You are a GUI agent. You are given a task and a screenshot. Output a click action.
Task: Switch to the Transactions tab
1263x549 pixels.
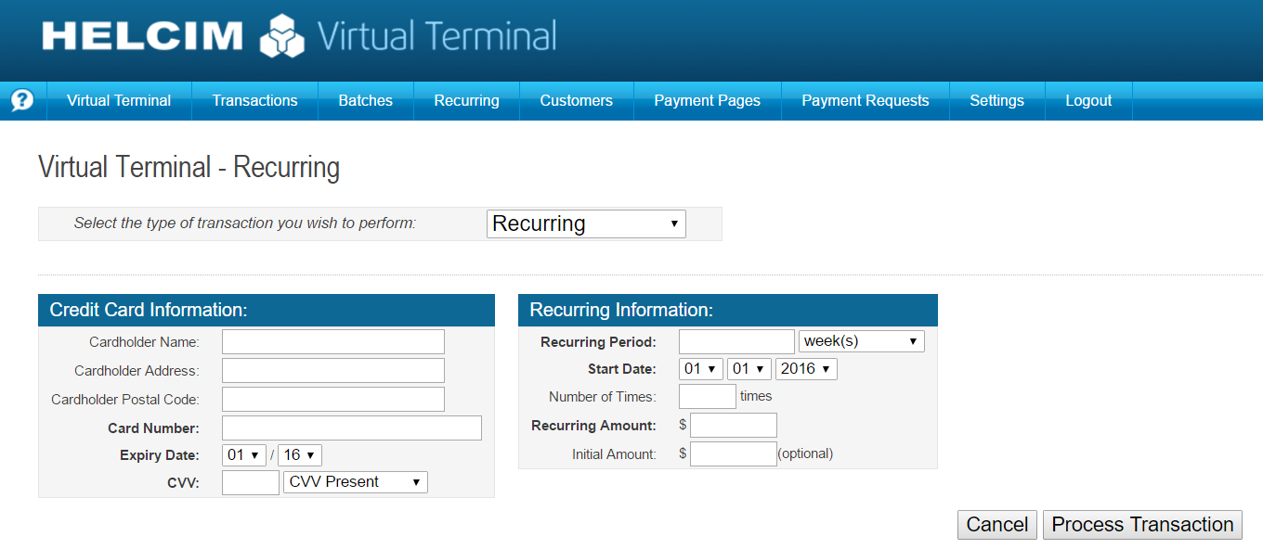pyautogui.click(x=254, y=100)
